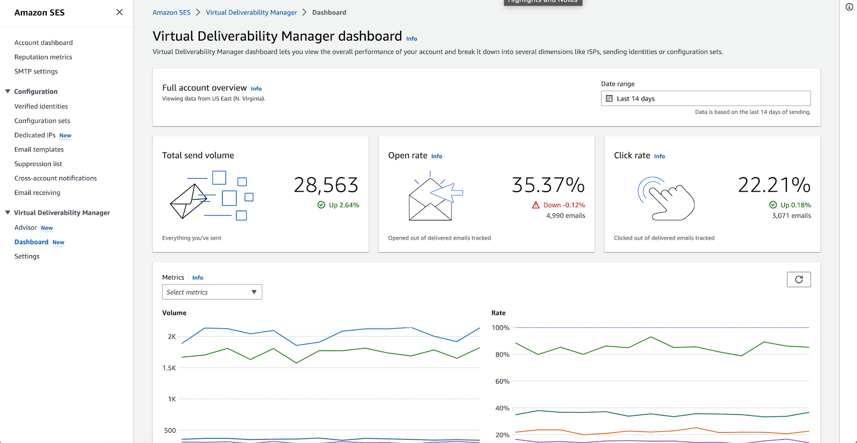Open the Last 14 days date range selector
The width and height of the screenshot is (857, 443).
[705, 98]
